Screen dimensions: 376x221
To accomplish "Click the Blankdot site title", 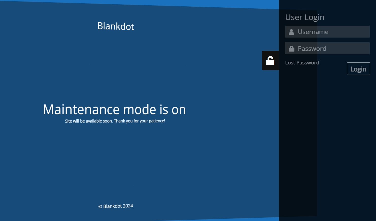I will pyautogui.click(x=116, y=26).
